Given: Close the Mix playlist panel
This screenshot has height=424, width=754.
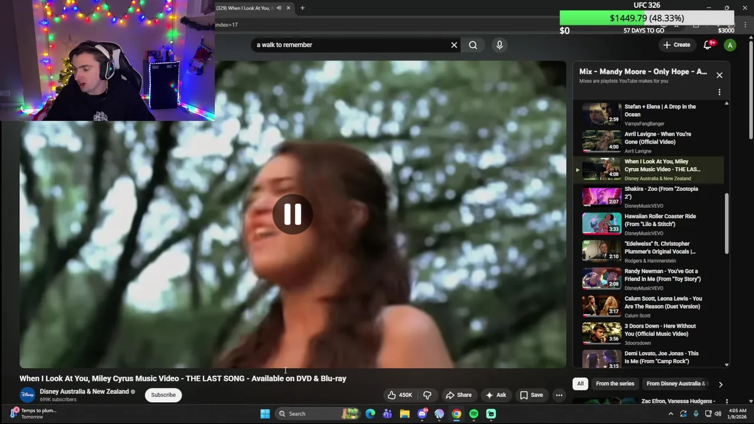Looking at the screenshot, I should tap(719, 75).
